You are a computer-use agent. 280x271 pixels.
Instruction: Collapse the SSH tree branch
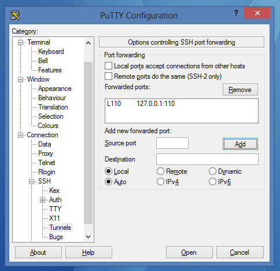coord(32,181)
